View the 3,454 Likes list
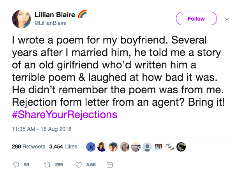 [x=63, y=147]
